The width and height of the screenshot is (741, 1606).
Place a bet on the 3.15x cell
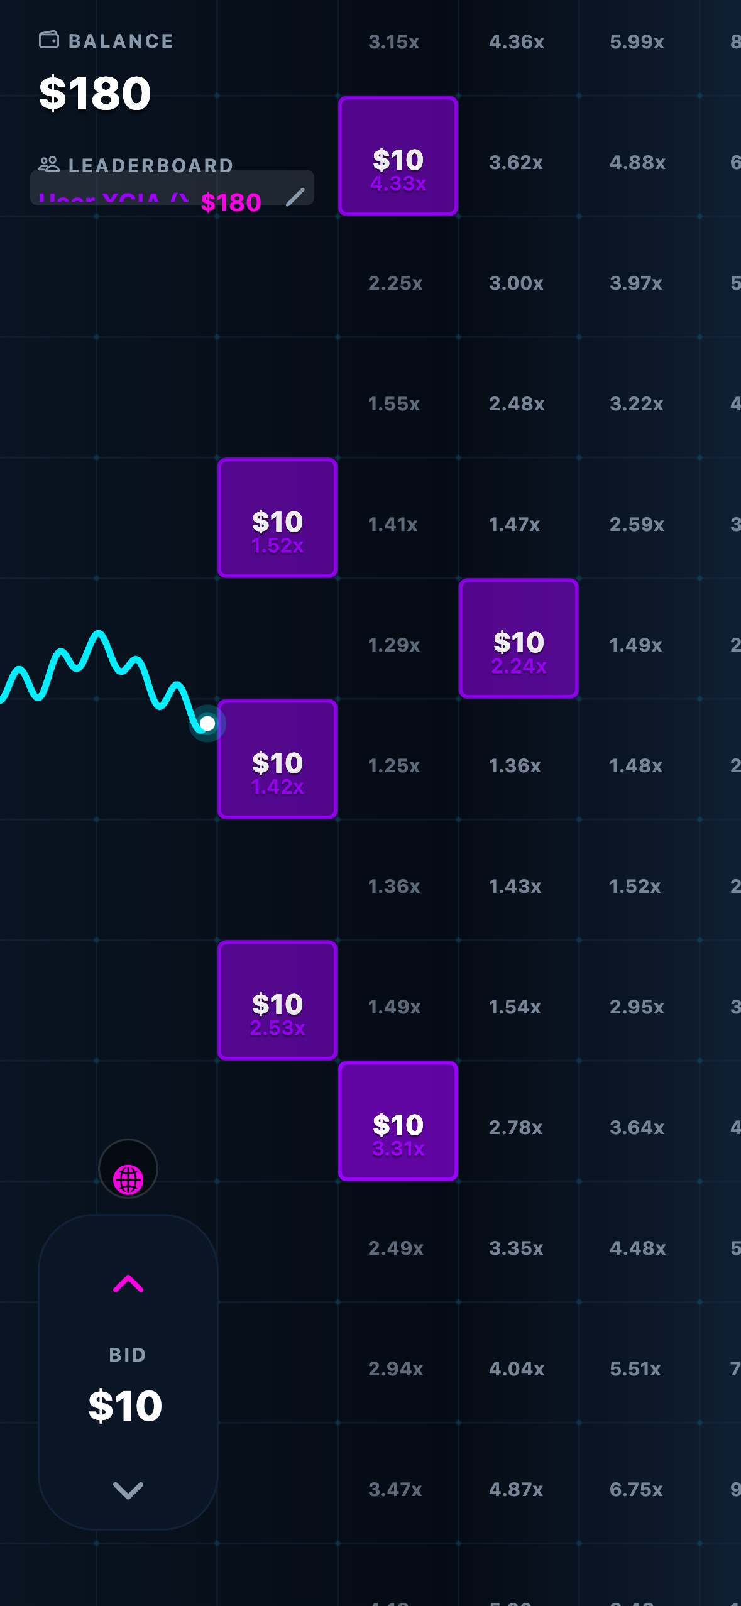(x=395, y=41)
